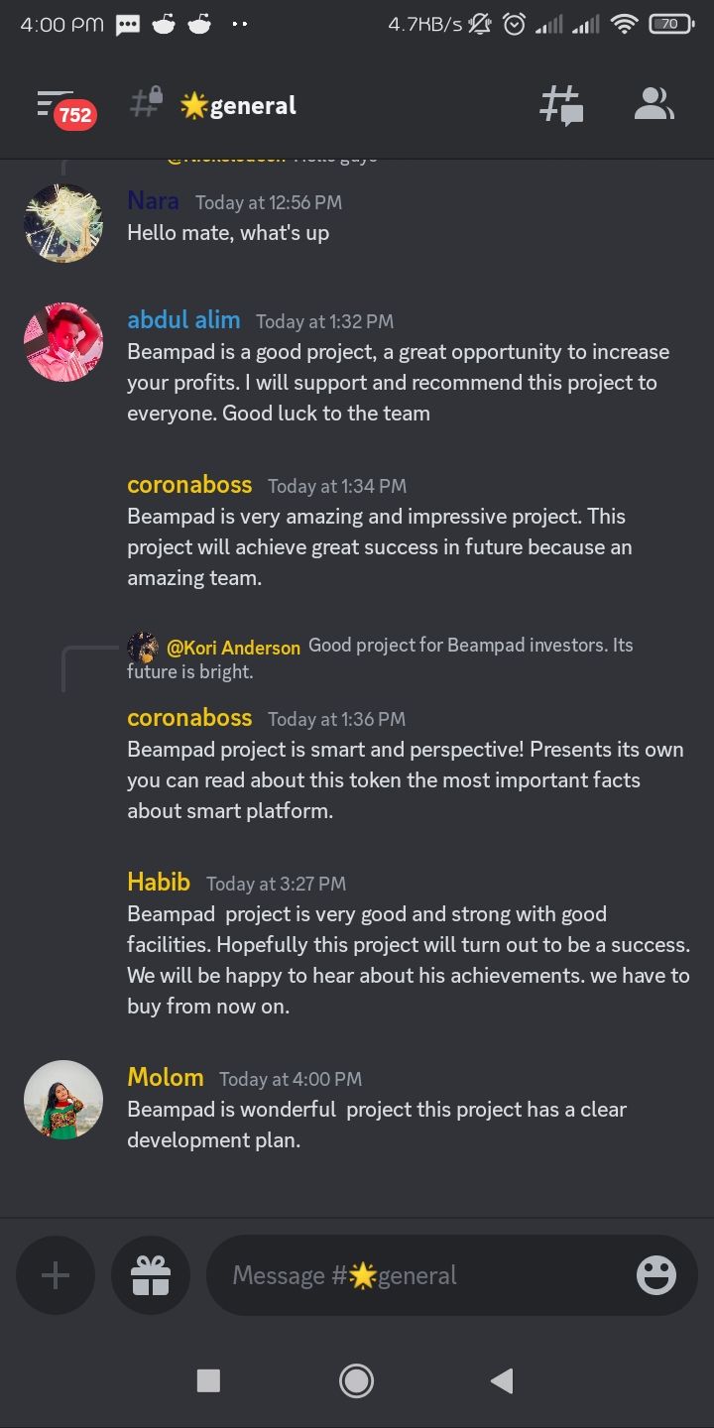Tap the username abdul alim
The width and height of the screenshot is (714, 1428).
point(183,320)
